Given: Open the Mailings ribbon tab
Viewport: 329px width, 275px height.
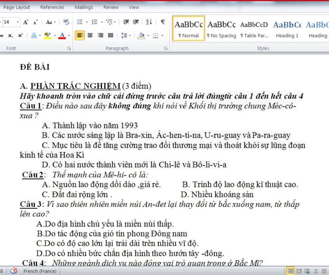Looking at the screenshot, I should point(84,7).
